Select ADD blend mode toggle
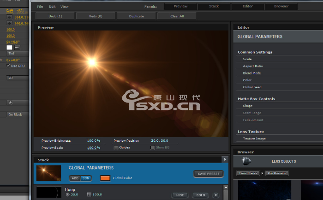This screenshot has width=323, height=200. pos(75,178)
